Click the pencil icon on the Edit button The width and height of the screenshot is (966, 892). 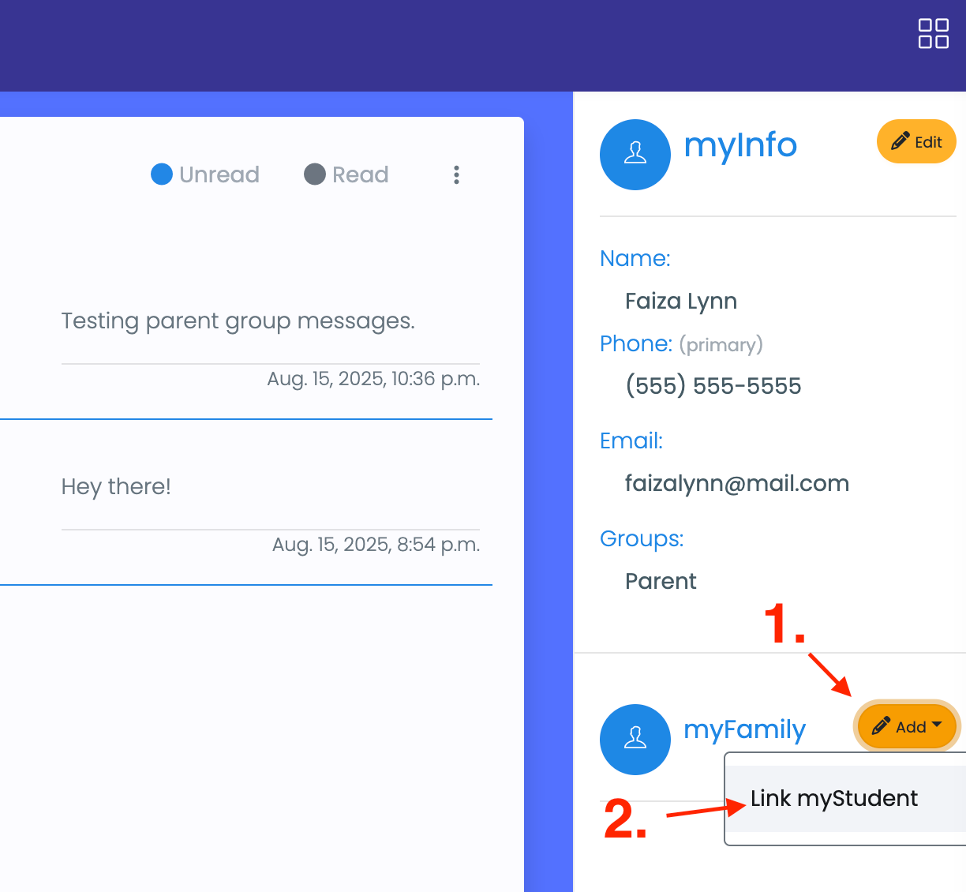(899, 141)
